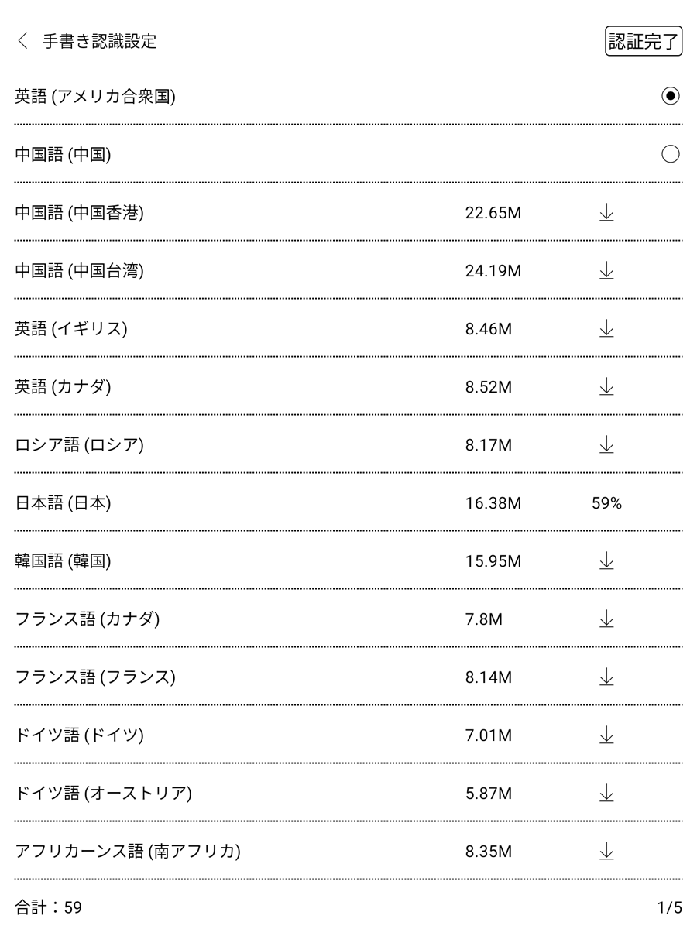Download French (フランス) language pack

point(606,677)
